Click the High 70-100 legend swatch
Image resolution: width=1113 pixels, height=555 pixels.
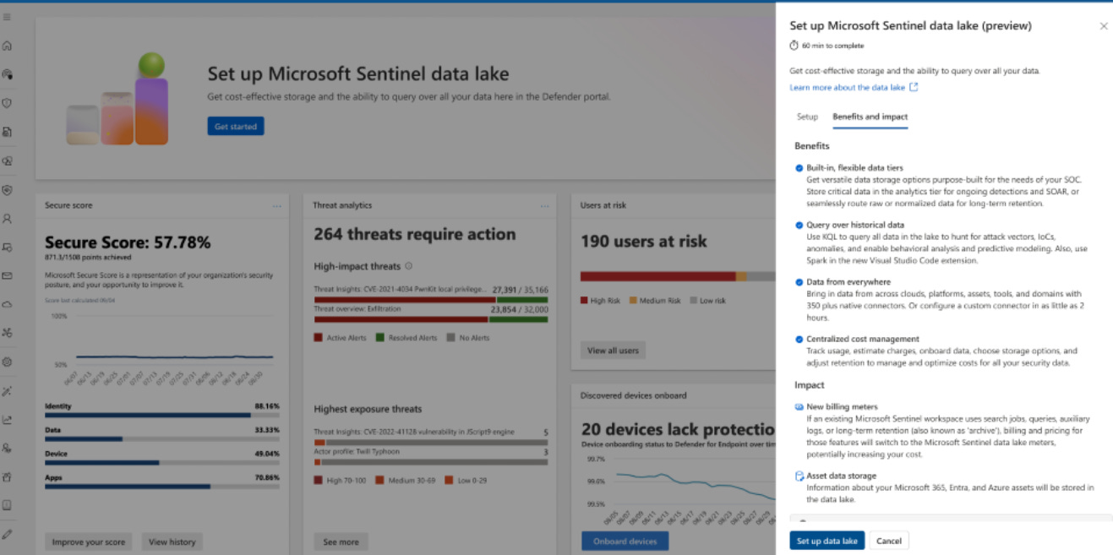319,480
